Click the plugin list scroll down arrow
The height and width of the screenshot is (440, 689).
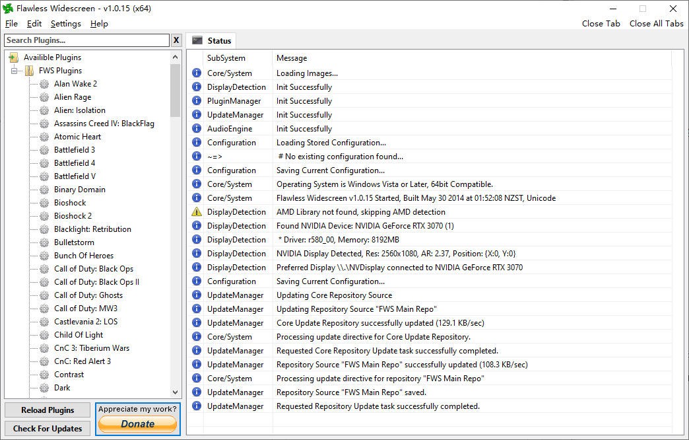pyautogui.click(x=176, y=392)
